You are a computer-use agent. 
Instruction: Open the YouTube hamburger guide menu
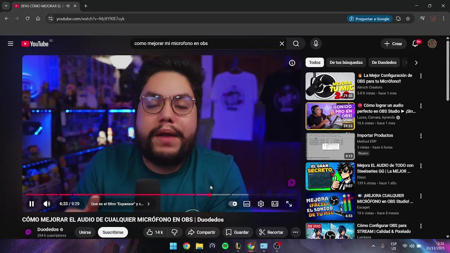(x=11, y=44)
